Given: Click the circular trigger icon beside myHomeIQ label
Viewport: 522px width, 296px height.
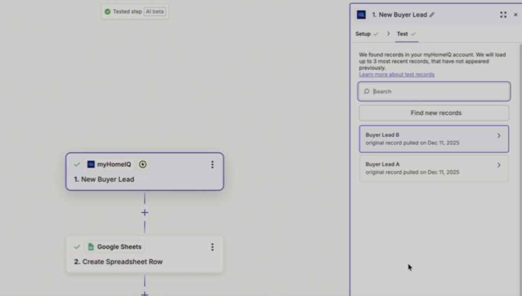Looking at the screenshot, I should (143, 164).
